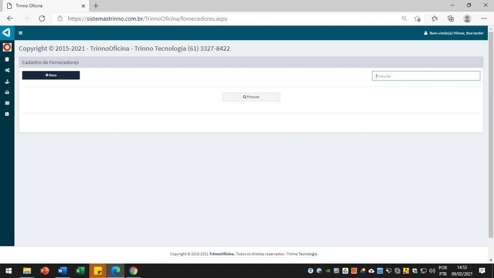The width and height of the screenshot is (494, 278).
Task: Open Sticky Notes from taskbar
Action: click(x=98, y=271)
